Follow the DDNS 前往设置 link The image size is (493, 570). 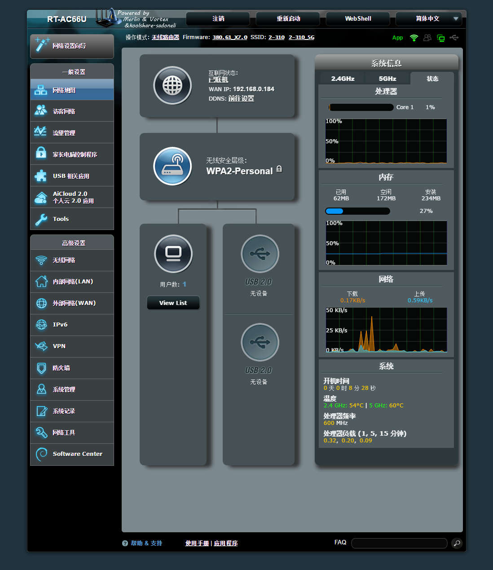coord(241,98)
